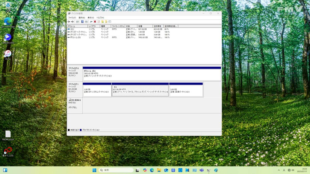The height and width of the screenshot is (174, 310).
Task: Click the taskbar search box
Action: pos(116,170)
